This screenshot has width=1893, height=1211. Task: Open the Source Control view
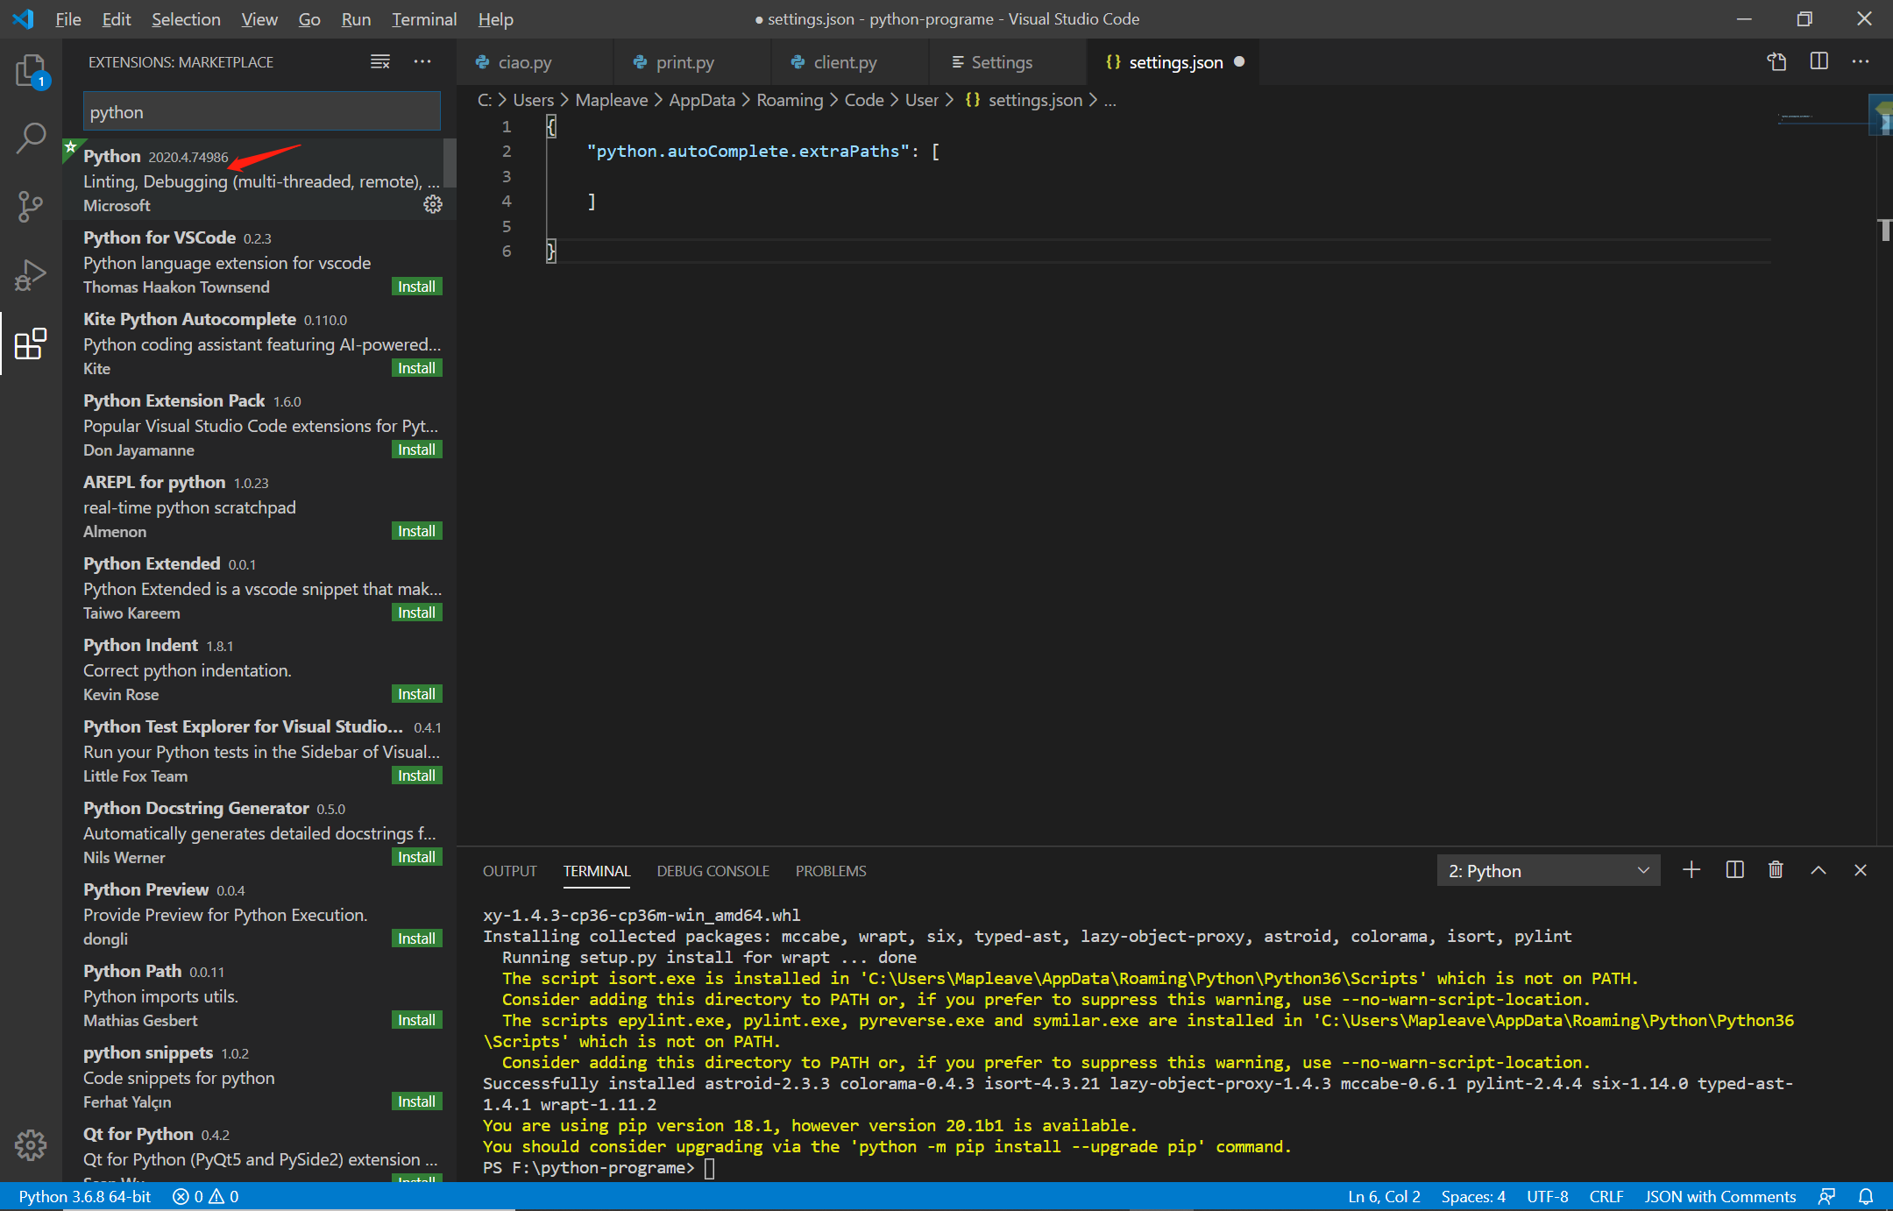[x=31, y=206]
